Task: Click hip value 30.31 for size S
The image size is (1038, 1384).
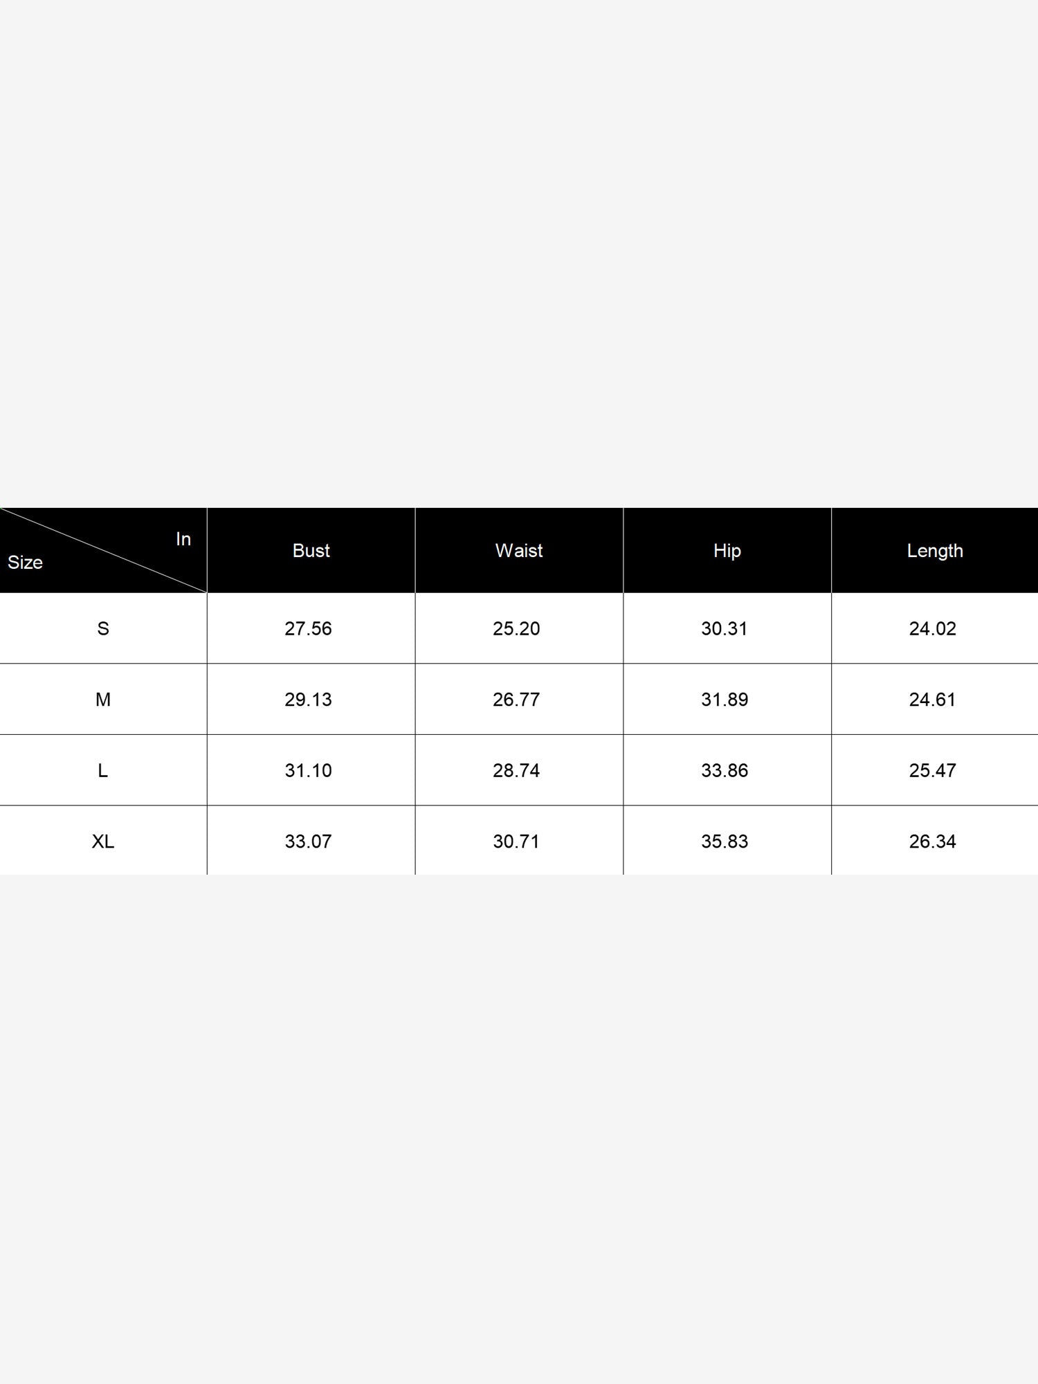Action: pyautogui.click(x=725, y=628)
